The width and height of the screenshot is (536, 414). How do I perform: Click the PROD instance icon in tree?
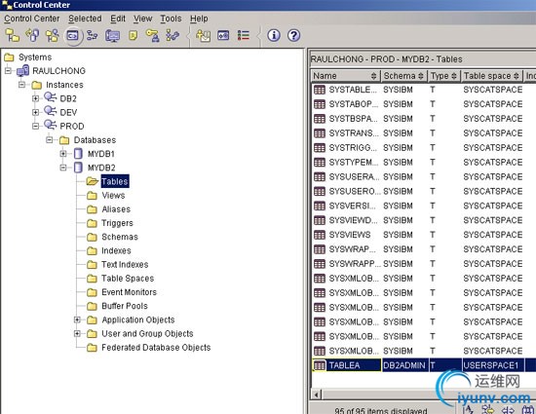click(x=51, y=126)
